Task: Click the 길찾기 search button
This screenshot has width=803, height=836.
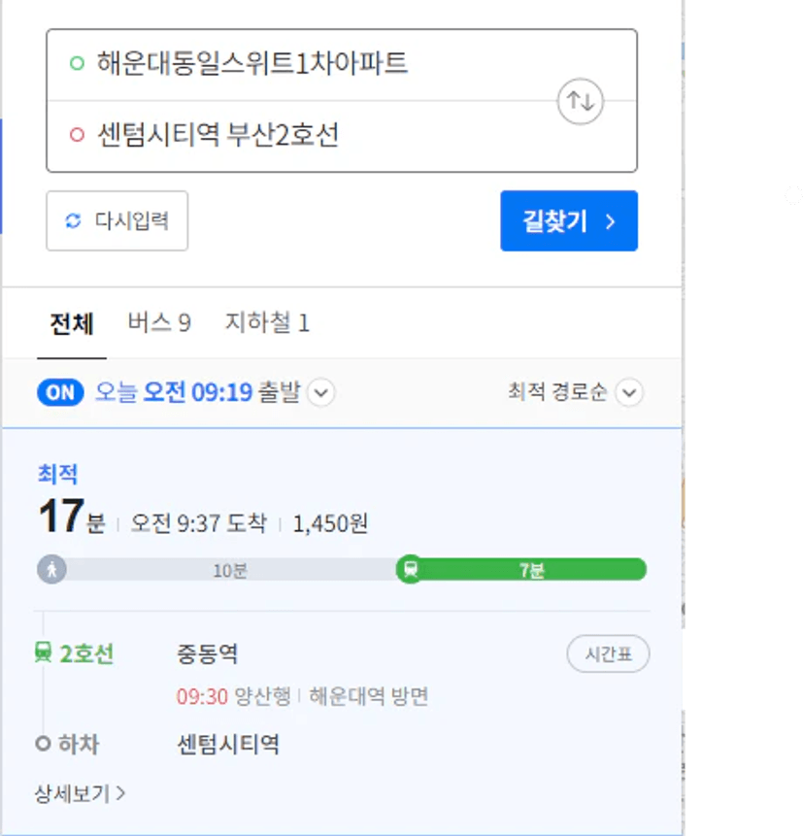Action: click(569, 220)
